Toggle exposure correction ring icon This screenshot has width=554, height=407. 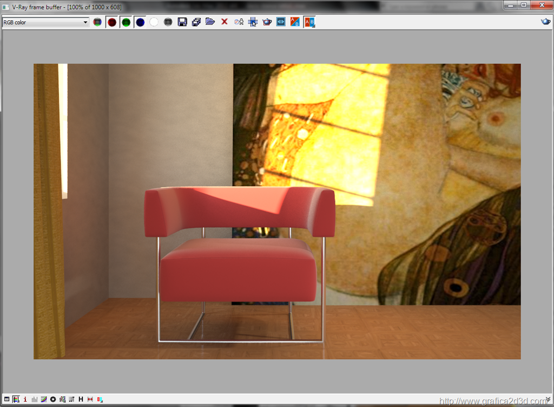coord(53,399)
